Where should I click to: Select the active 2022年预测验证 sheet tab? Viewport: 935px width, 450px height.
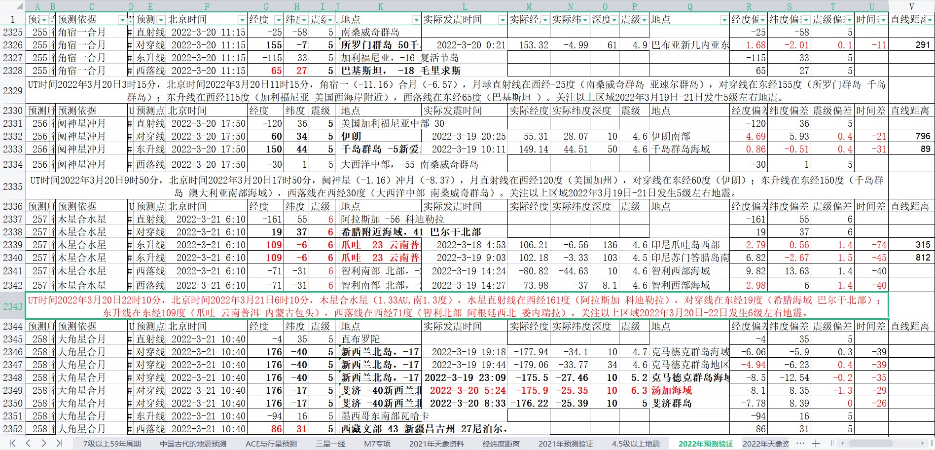706,444
